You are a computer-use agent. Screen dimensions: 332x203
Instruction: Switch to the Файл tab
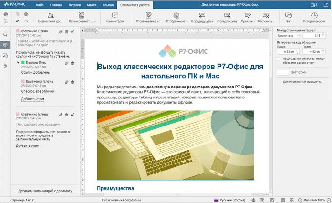[40, 5]
